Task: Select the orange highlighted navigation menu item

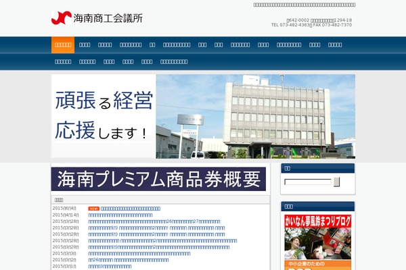Action: [63, 45]
